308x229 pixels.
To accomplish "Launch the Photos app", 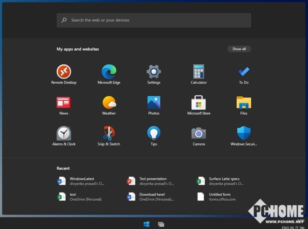I will click(x=154, y=103).
